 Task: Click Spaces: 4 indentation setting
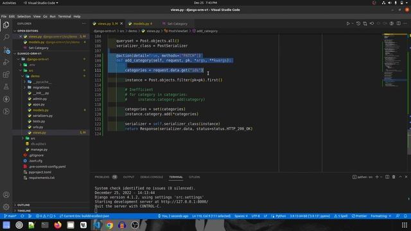(241, 216)
